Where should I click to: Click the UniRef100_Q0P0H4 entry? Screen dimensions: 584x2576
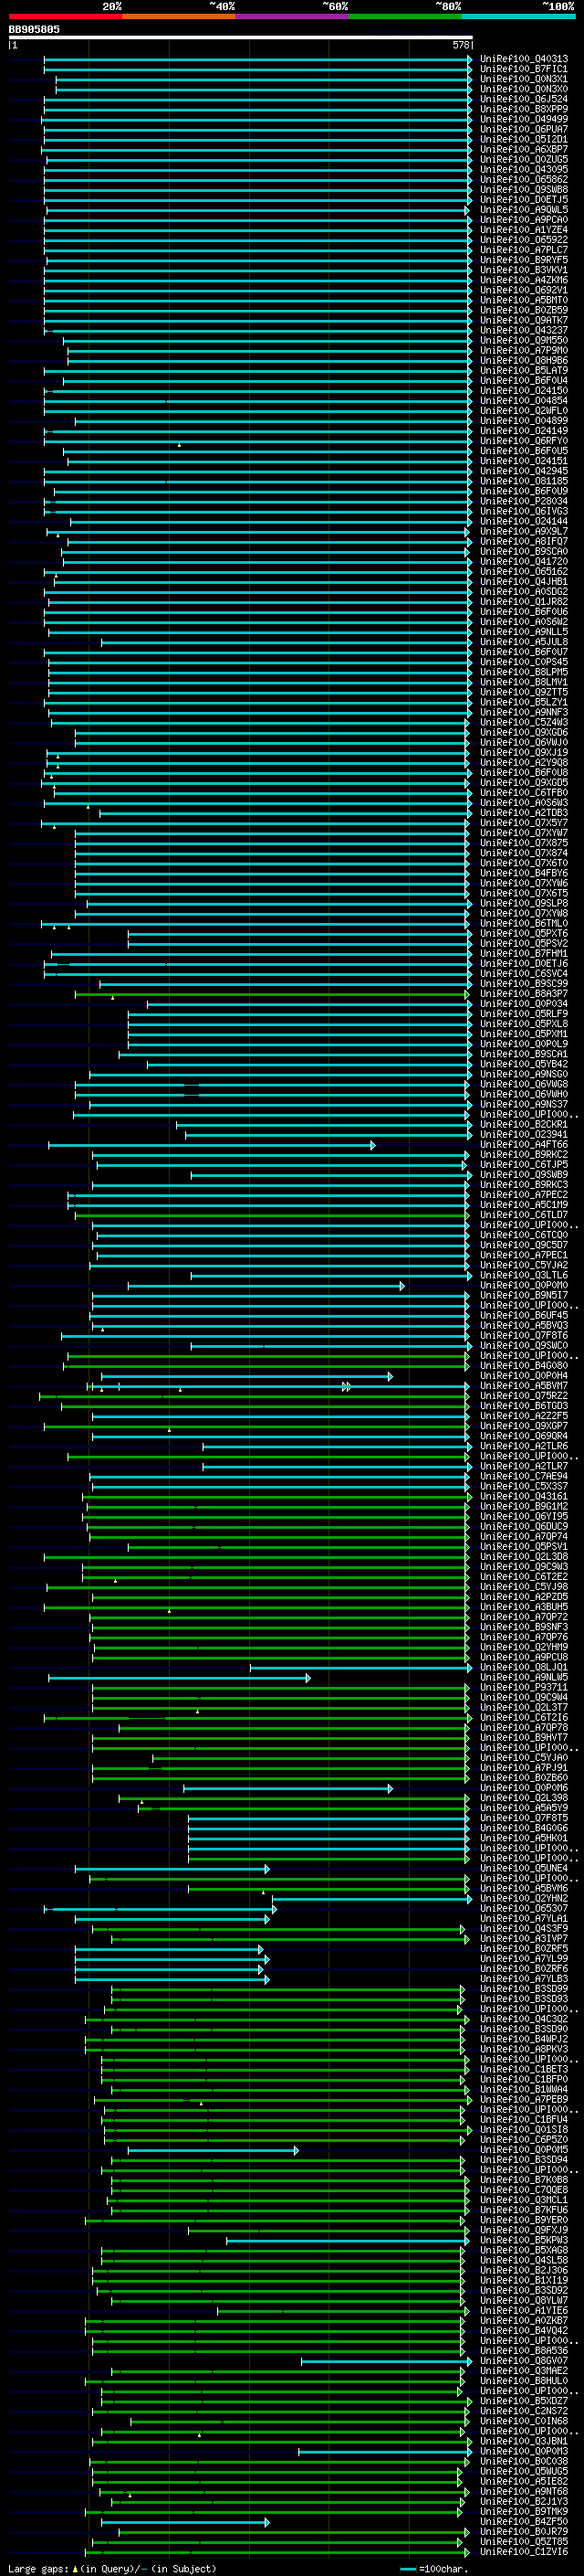(524, 1375)
